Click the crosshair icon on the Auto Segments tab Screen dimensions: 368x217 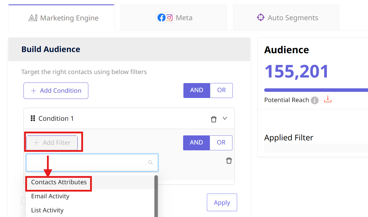point(261,18)
